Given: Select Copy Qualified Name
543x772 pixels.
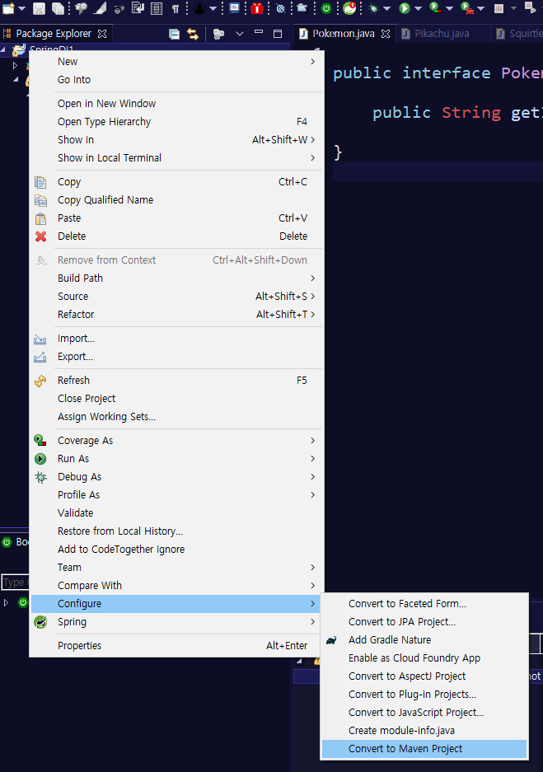Looking at the screenshot, I should [x=177, y=200].
